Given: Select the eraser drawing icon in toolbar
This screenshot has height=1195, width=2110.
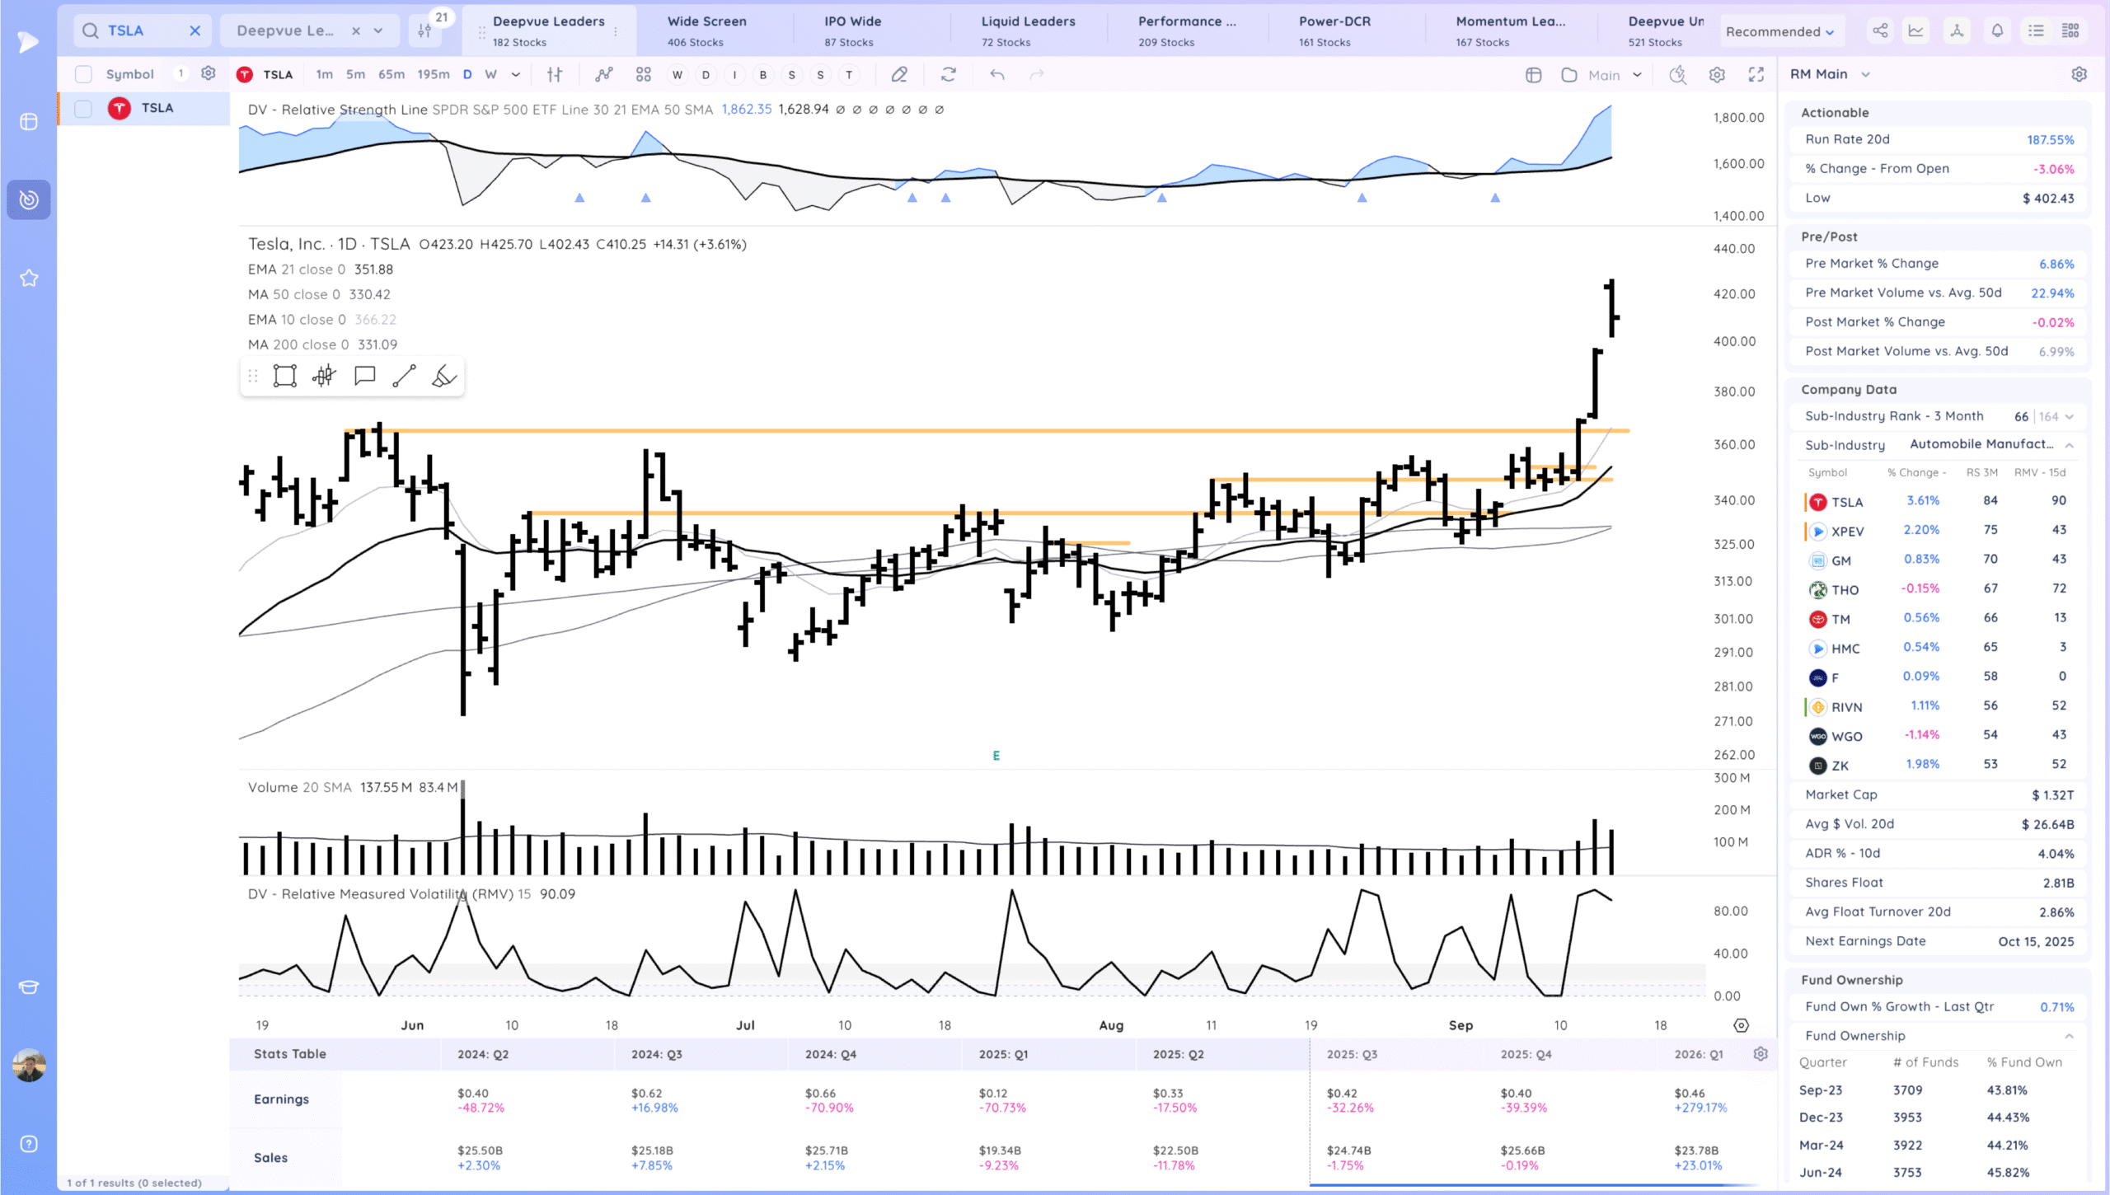Looking at the screenshot, I should pyautogui.click(x=899, y=75).
